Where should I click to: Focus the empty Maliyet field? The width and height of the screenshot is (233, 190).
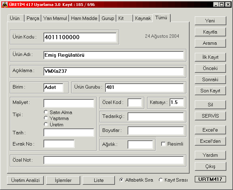tap(69, 103)
